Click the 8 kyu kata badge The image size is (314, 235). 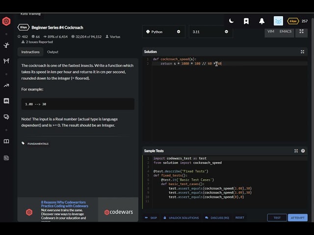point(24,27)
